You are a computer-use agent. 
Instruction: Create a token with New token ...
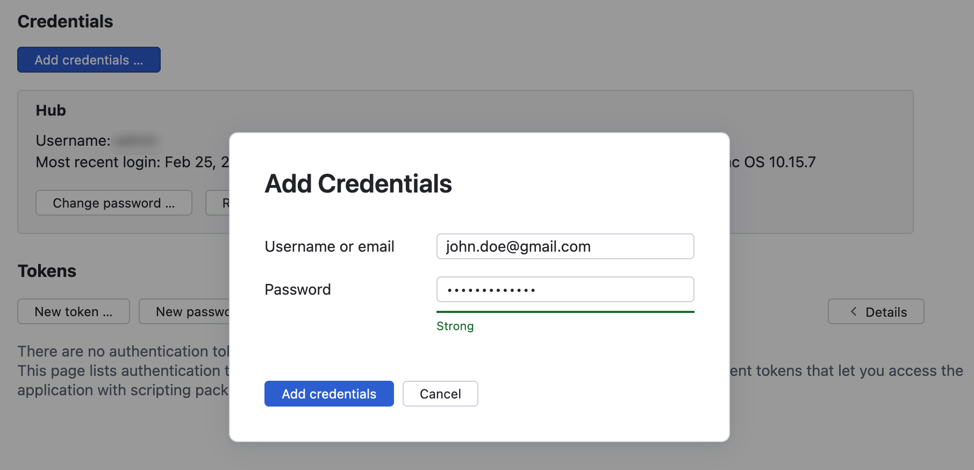click(74, 311)
